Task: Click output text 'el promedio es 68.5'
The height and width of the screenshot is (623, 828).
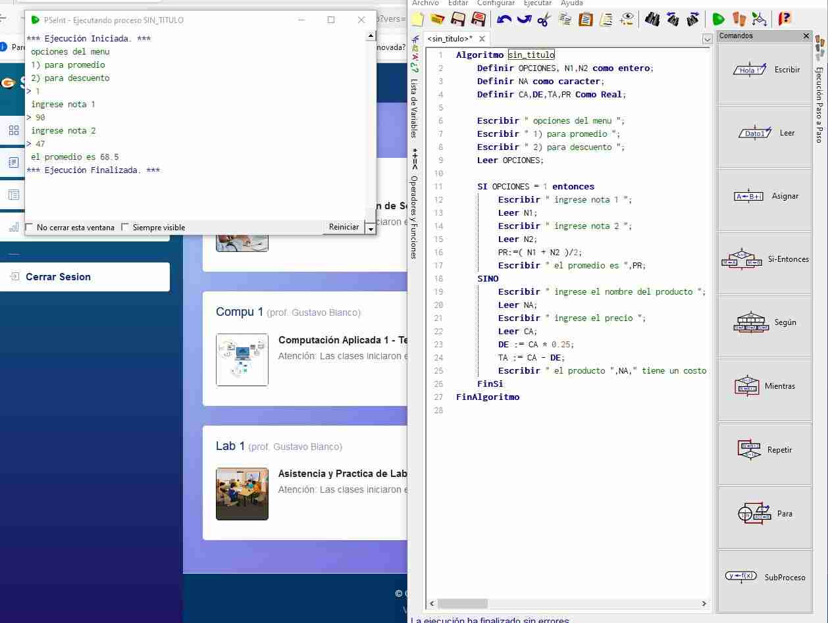Action: click(x=75, y=157)
